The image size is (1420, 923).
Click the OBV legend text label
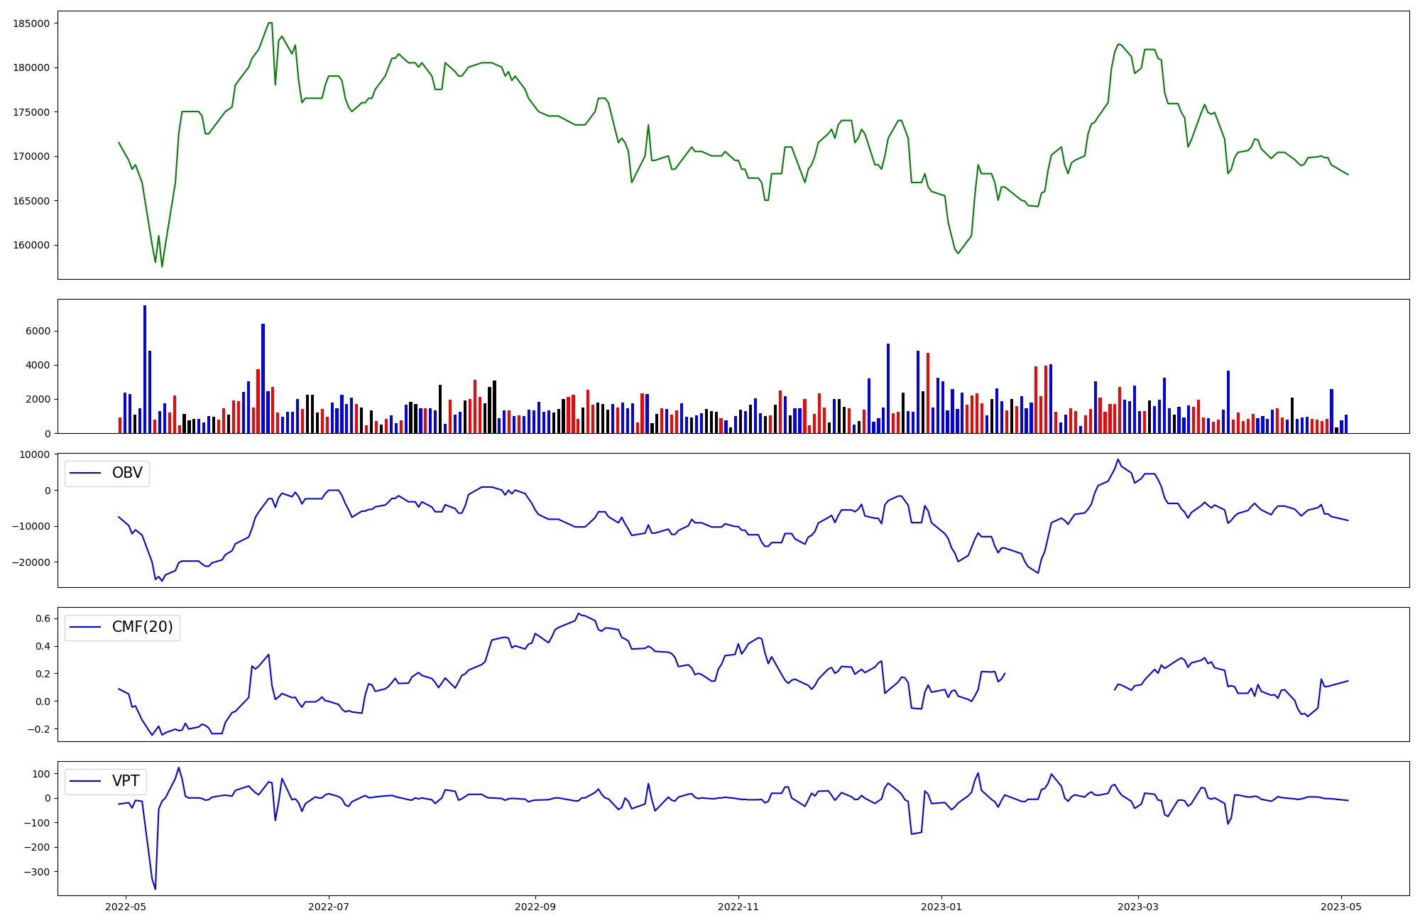(127, 473)
